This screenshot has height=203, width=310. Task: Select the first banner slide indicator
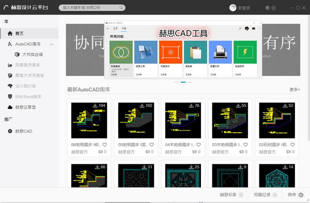coord(177,82)
